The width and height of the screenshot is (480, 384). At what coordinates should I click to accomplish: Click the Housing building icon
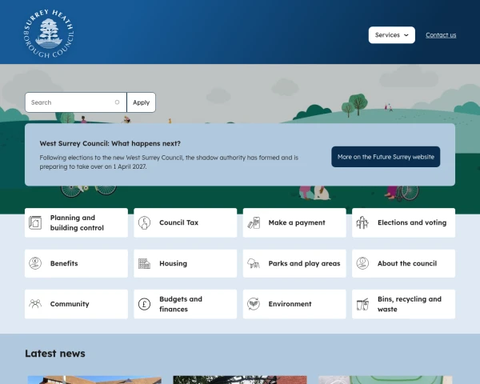tap(144, 263)
